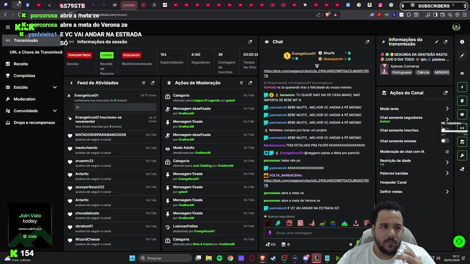Image resolution: width=470 pixels, height=264 pixels.
Task: Open Discord from the taskbar
Action: tap(305, 258)
